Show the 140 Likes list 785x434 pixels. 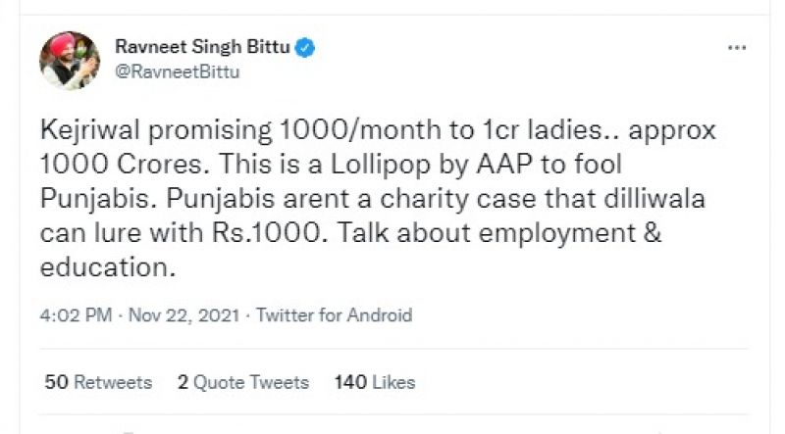(x=375, y=382)
